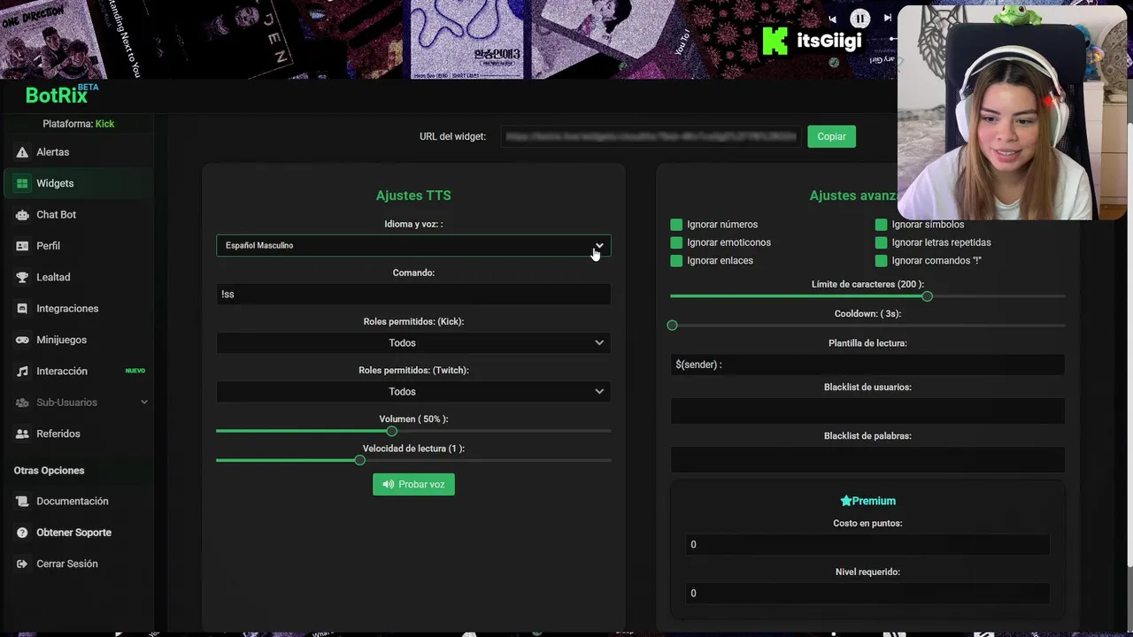Click the Alertas bell icon in sidebar
This screenshot has width=1133, height=637.
tap(22, 152)
